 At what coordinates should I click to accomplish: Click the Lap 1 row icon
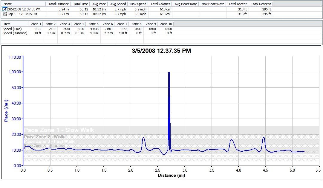[x=5, y=14]
